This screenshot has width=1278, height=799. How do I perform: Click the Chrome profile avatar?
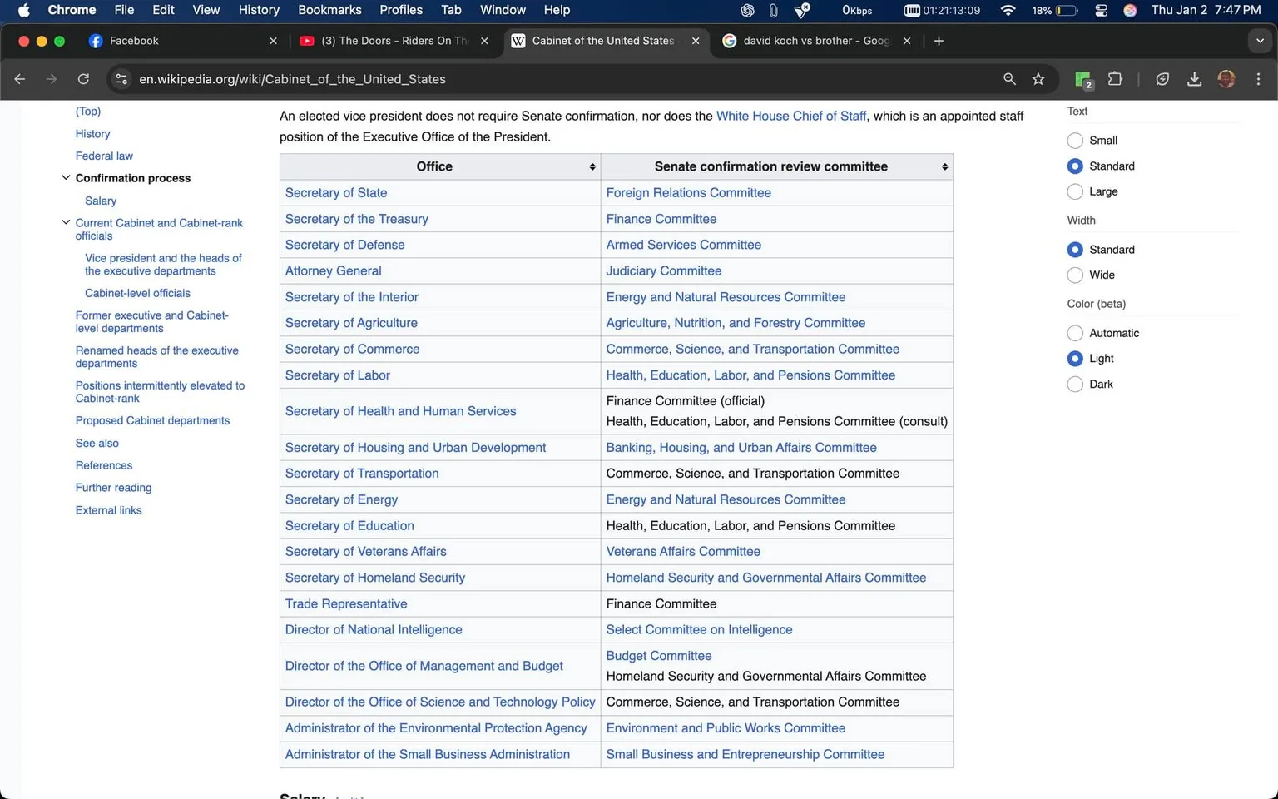point(1226,79)
